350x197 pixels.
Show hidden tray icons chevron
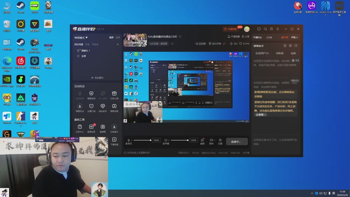click(x=312, y=193)
